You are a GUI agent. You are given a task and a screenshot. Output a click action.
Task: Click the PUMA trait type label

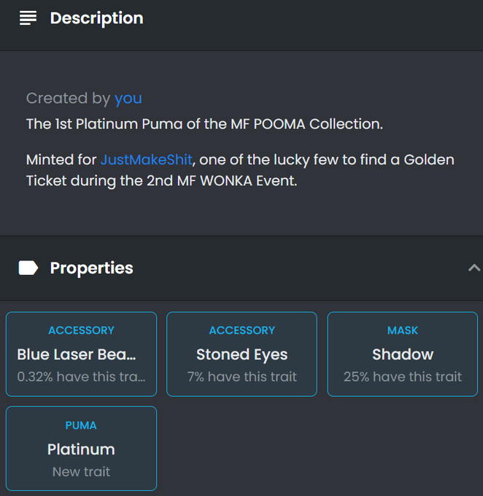click(x=81, y=425)
